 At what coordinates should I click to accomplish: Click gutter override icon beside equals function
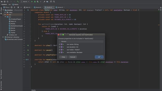point(27,60)
